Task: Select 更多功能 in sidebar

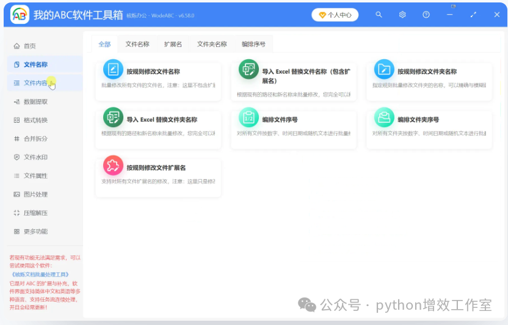Action: tap(45, 232)
